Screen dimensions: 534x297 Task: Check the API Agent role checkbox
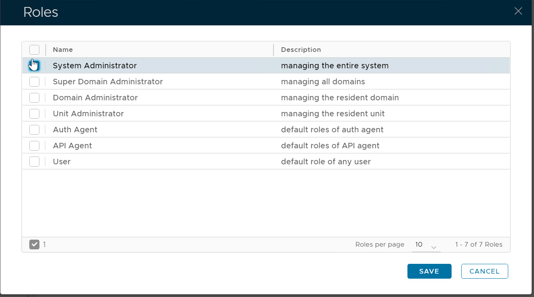tap(34, 146)
